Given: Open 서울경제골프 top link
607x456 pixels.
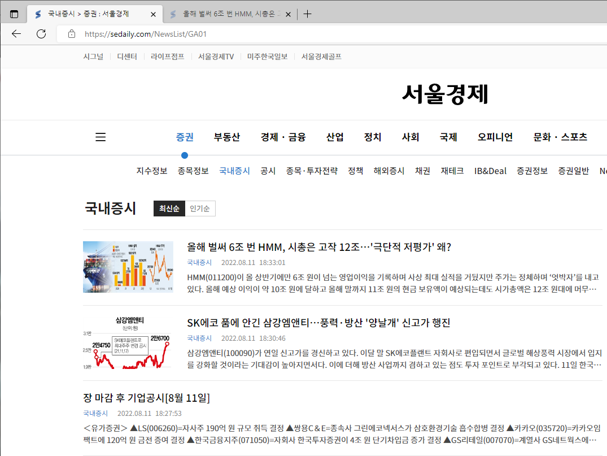Looking at the screenshot, I should [x=321, y=57].
